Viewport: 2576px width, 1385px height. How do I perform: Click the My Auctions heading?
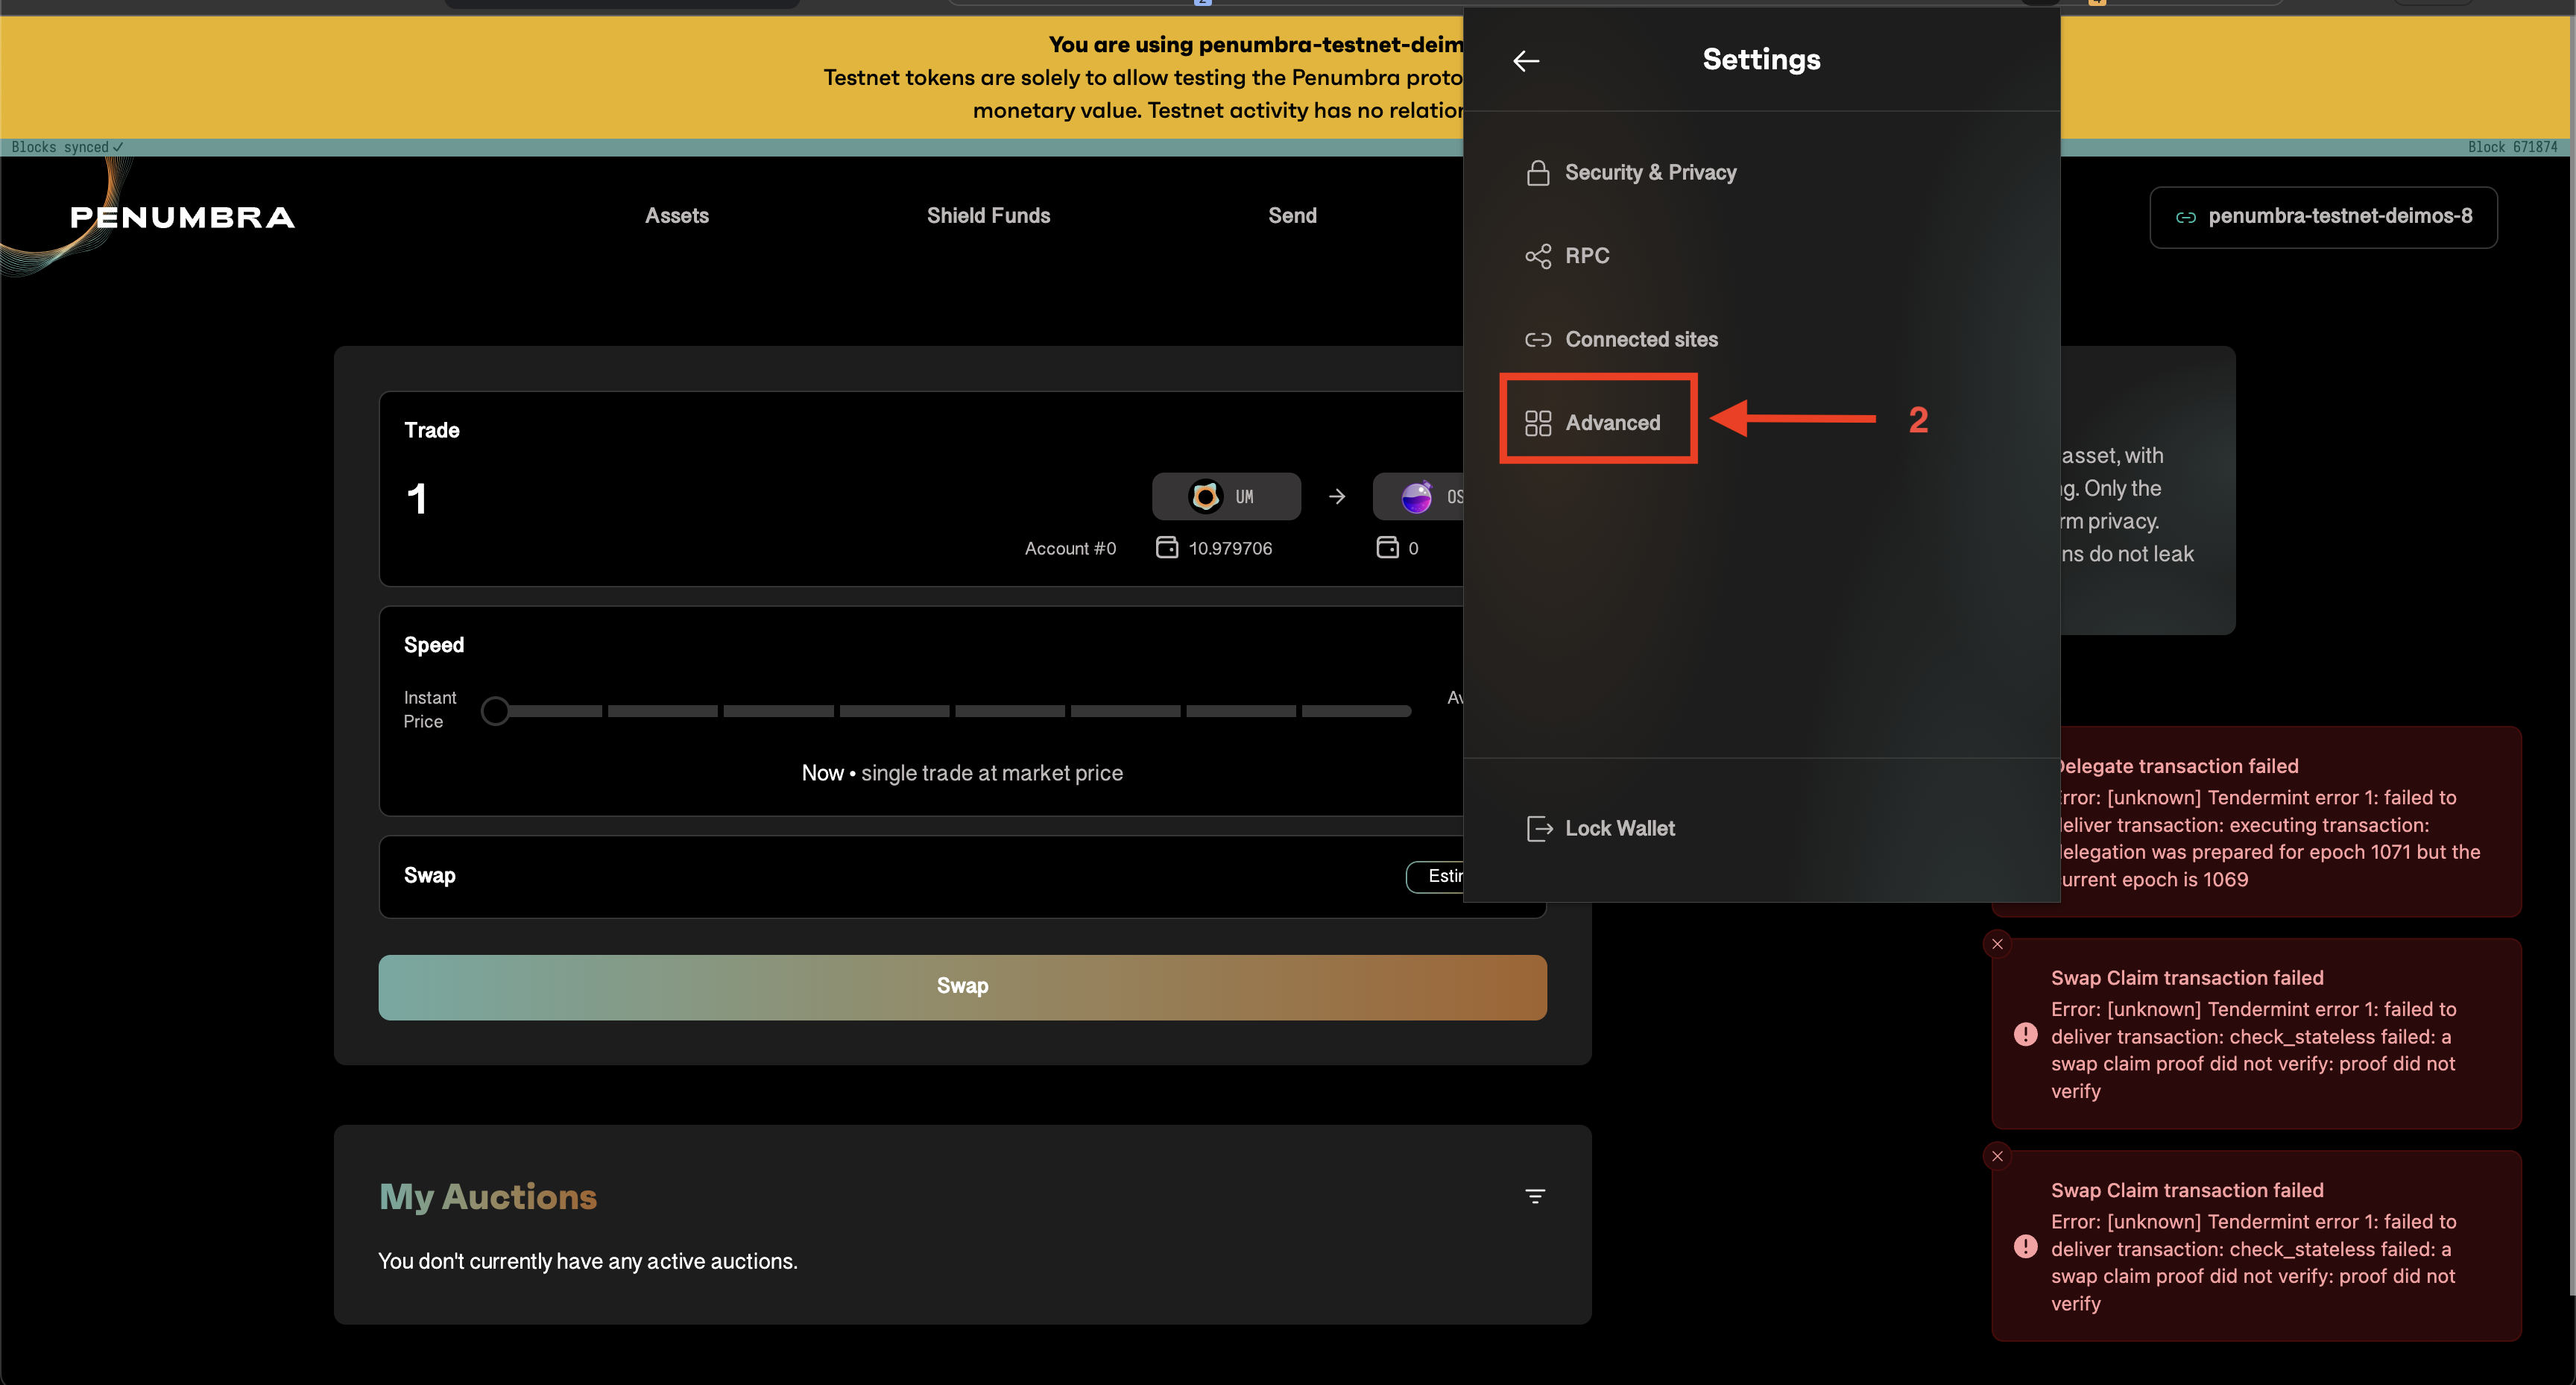pyautogui.click(x=488, y=1197)
